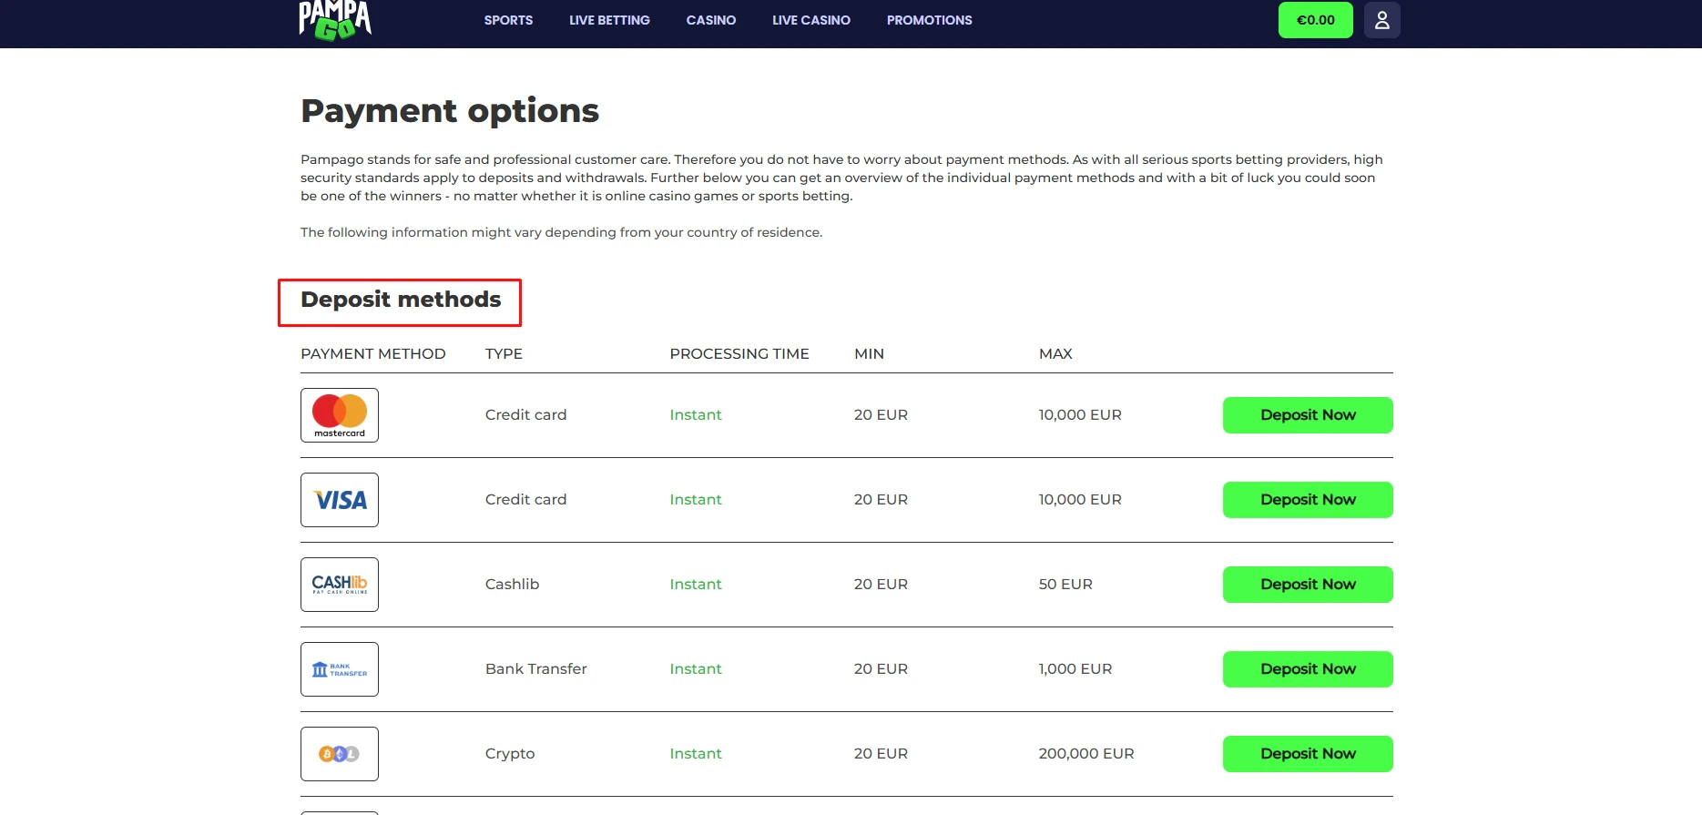The image size is (1702, 815).
Task: Click the 50 EUR maximum for Cashlib
Action: coord(1065,585)
